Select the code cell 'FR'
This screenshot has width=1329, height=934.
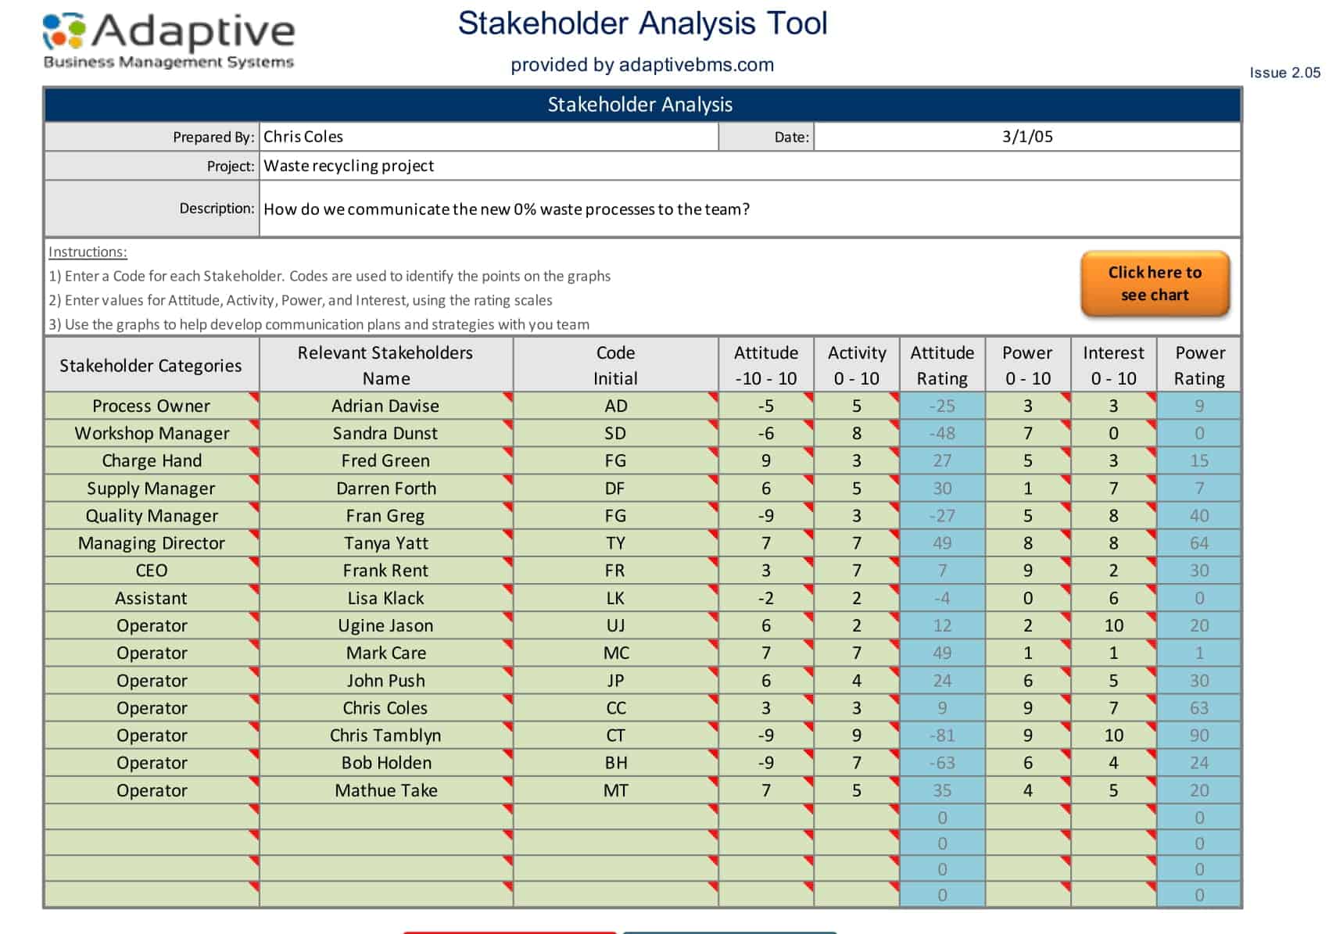[x=615, y=571]
